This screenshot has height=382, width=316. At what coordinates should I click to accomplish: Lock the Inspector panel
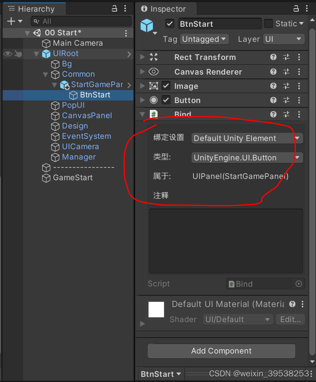coord(296,9)
